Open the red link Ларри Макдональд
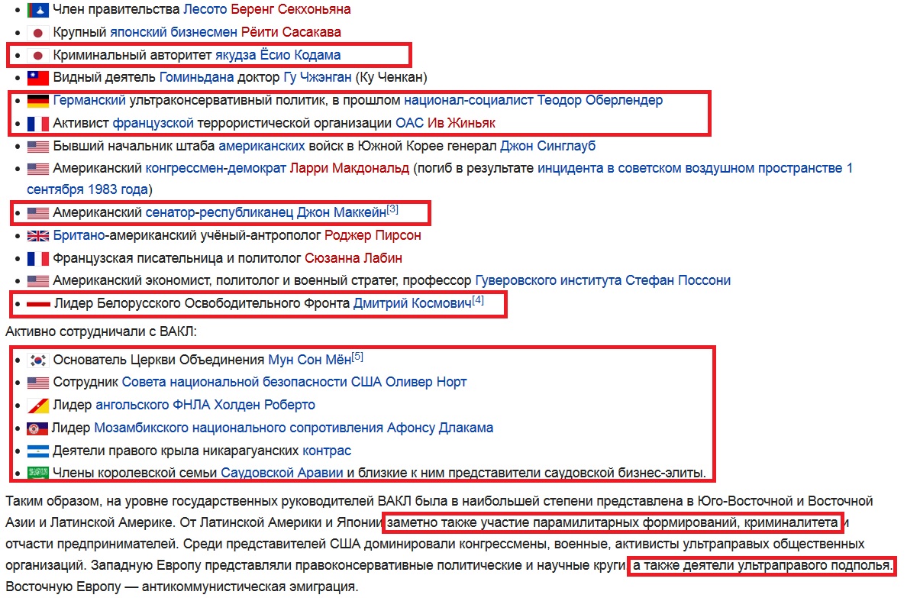Screen dimensions: 920x598 pyautogui.click(x=350, y=168)
